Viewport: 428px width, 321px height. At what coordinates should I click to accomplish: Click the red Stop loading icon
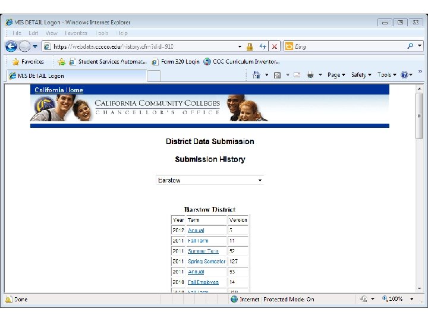coord(275,46)
